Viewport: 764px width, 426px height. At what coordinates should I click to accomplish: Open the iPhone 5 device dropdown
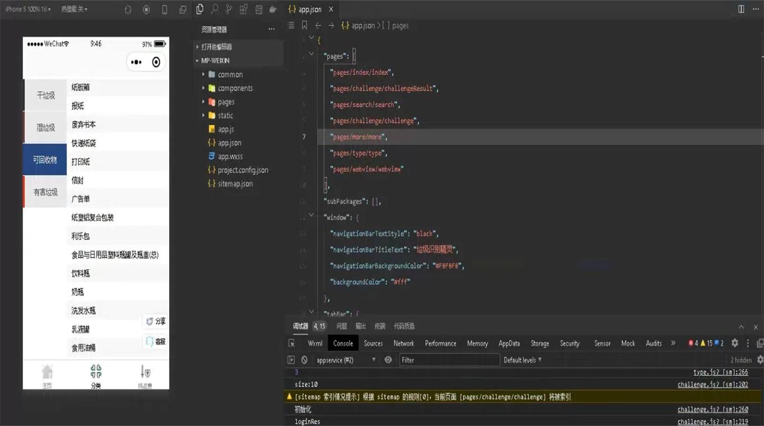[28, 10]
